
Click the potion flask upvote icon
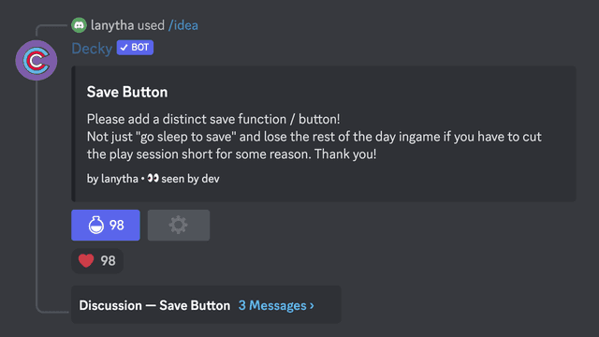pyautogui.click(x=95, y=225)
